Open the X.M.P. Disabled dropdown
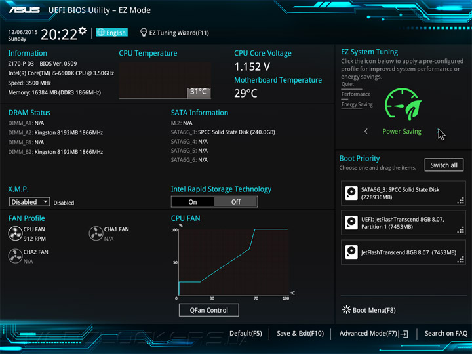This screenshot has width=472, height=354. coord(29,202)
